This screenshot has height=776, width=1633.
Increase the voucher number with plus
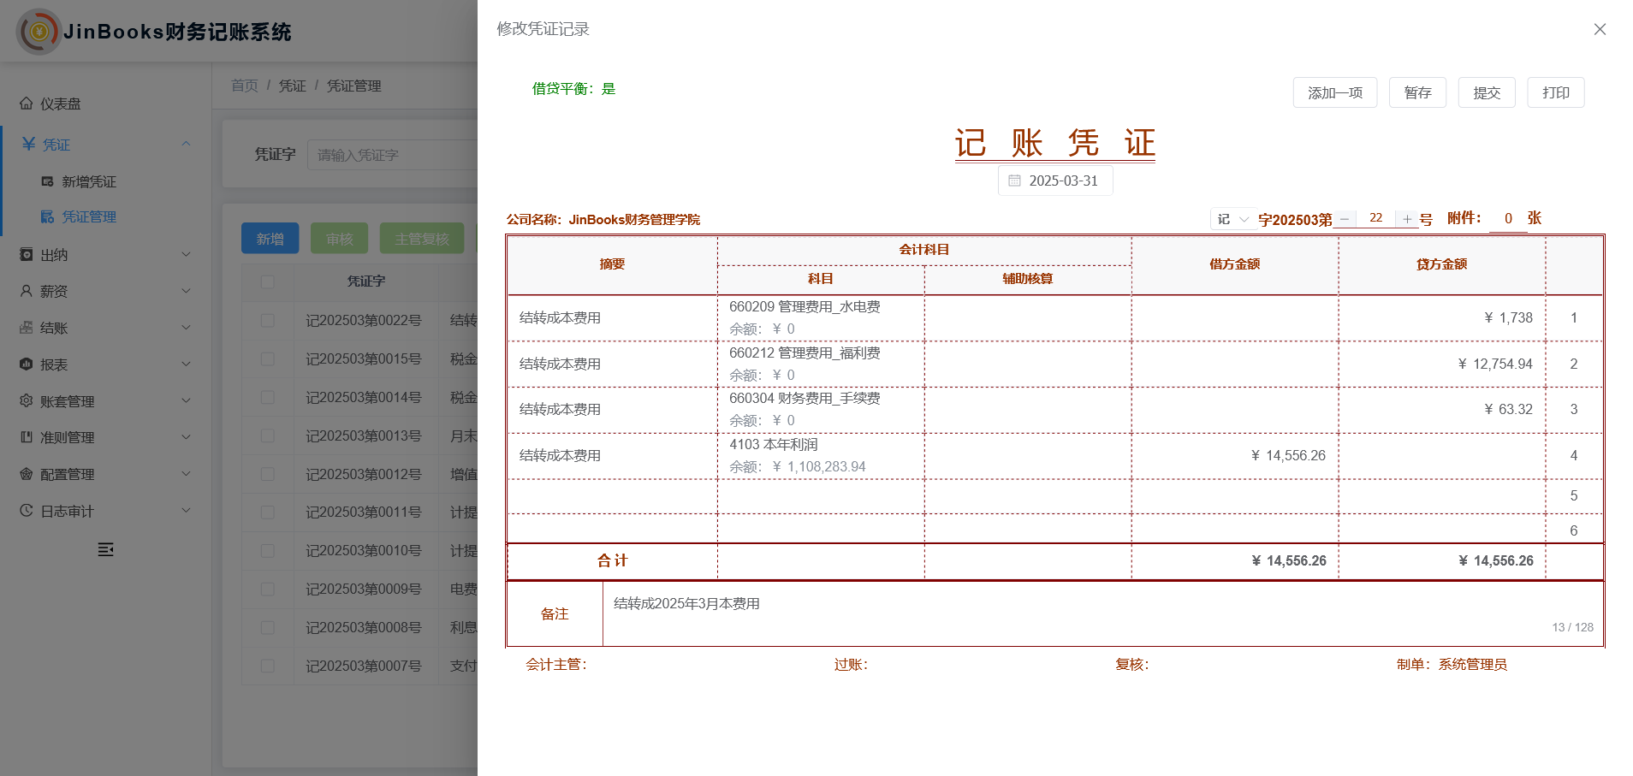[1407, 219]
